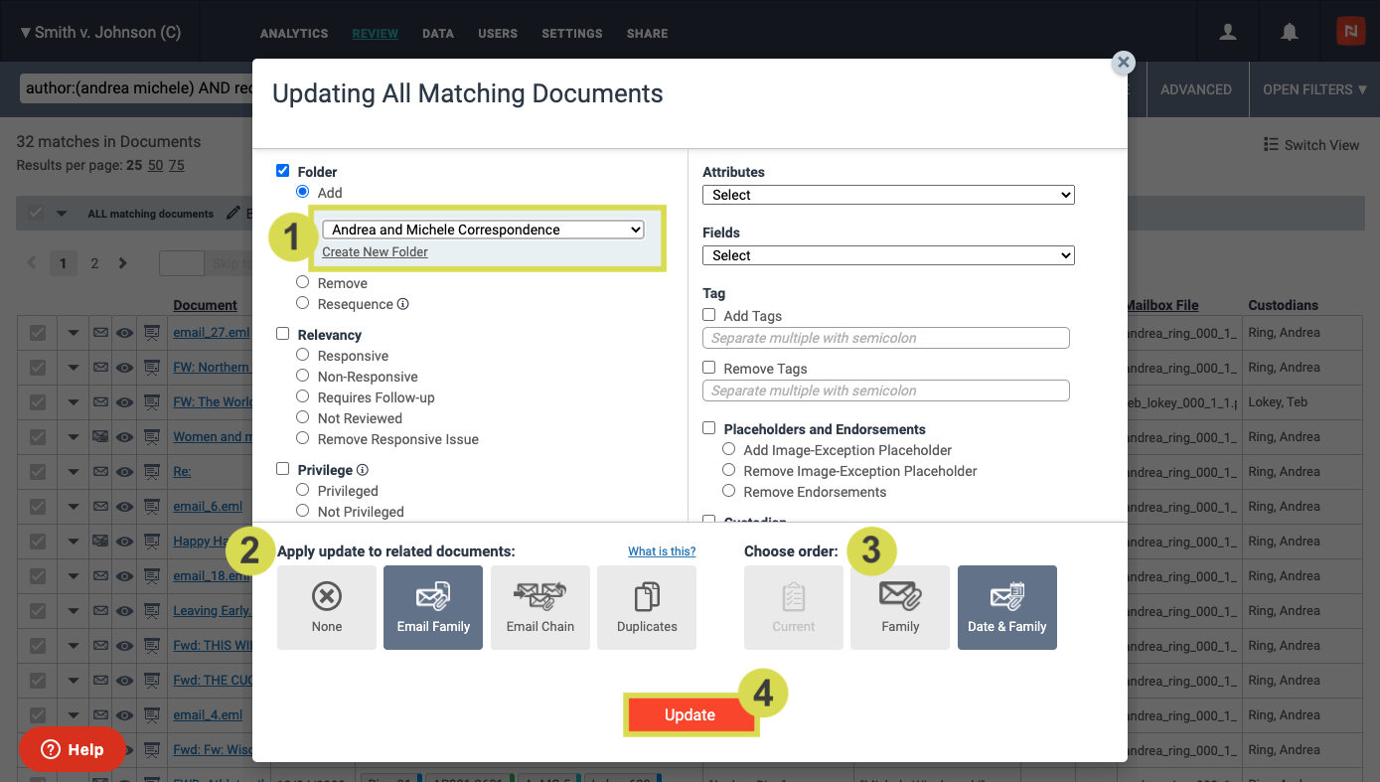
Task: Select the Remove folder radio button
Action: tap(303, 282)
